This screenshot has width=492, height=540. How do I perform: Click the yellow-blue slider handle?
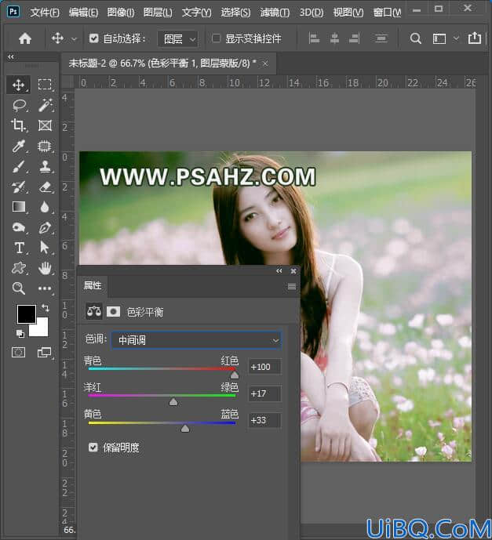[x=185, y=428]
